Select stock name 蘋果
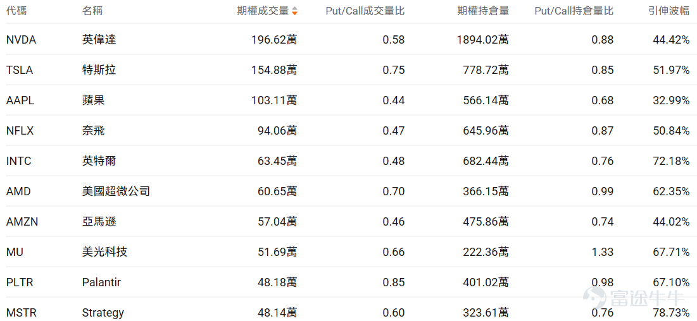This screenshot has width=697, height=321. click(x=93, y=100)
